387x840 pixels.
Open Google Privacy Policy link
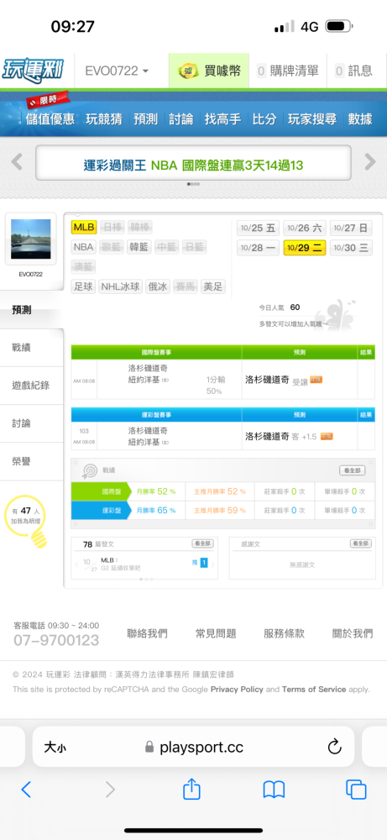point(237,690)
